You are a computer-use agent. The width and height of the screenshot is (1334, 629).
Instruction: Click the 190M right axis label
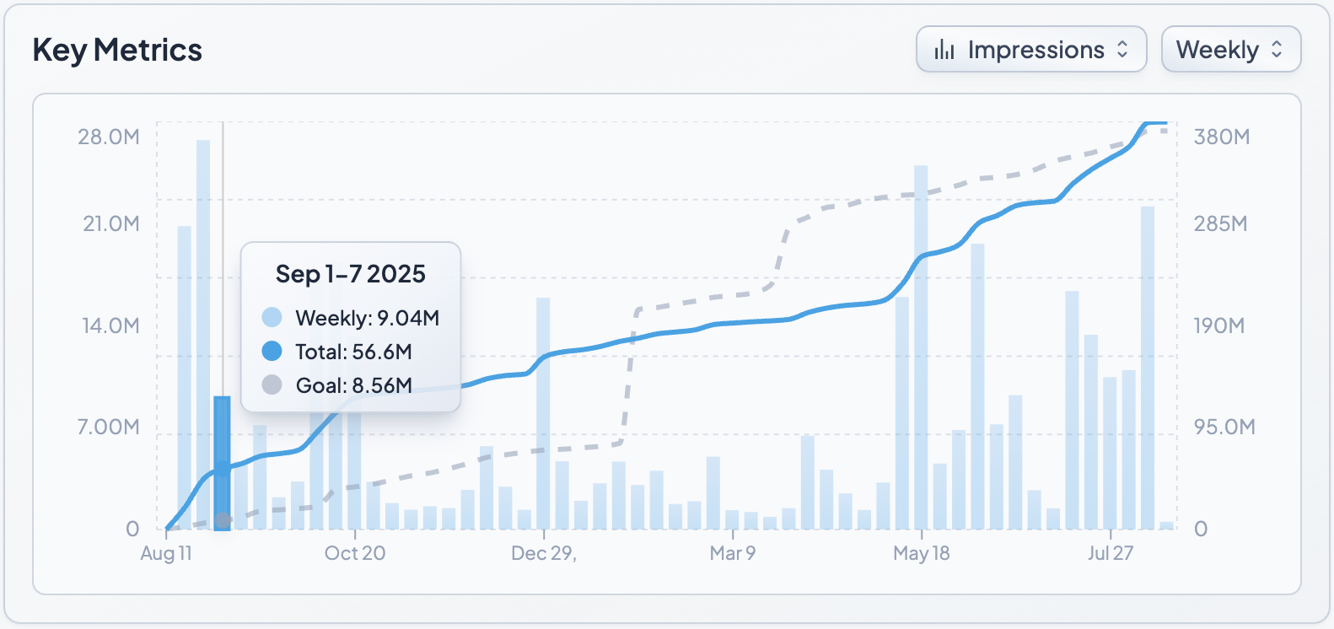pos(1219,325)
